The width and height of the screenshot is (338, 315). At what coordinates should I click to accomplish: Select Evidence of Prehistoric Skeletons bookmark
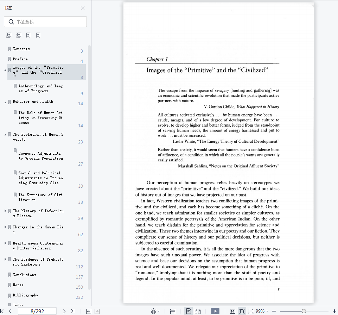coord(38,262)
